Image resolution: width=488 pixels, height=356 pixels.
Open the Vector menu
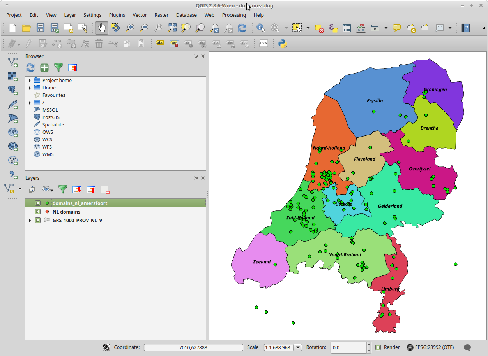pyautogui.click(x=140, y=15)
